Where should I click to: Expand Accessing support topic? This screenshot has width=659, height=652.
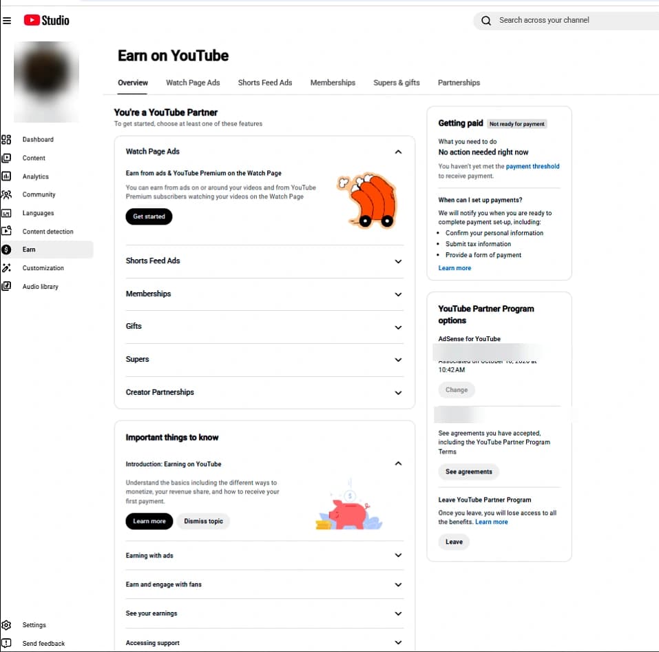coord(398,642)
